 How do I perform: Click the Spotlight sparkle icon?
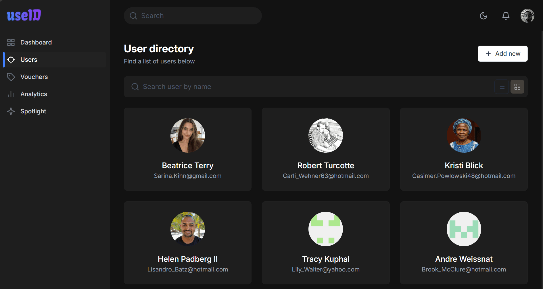point(11,111)
